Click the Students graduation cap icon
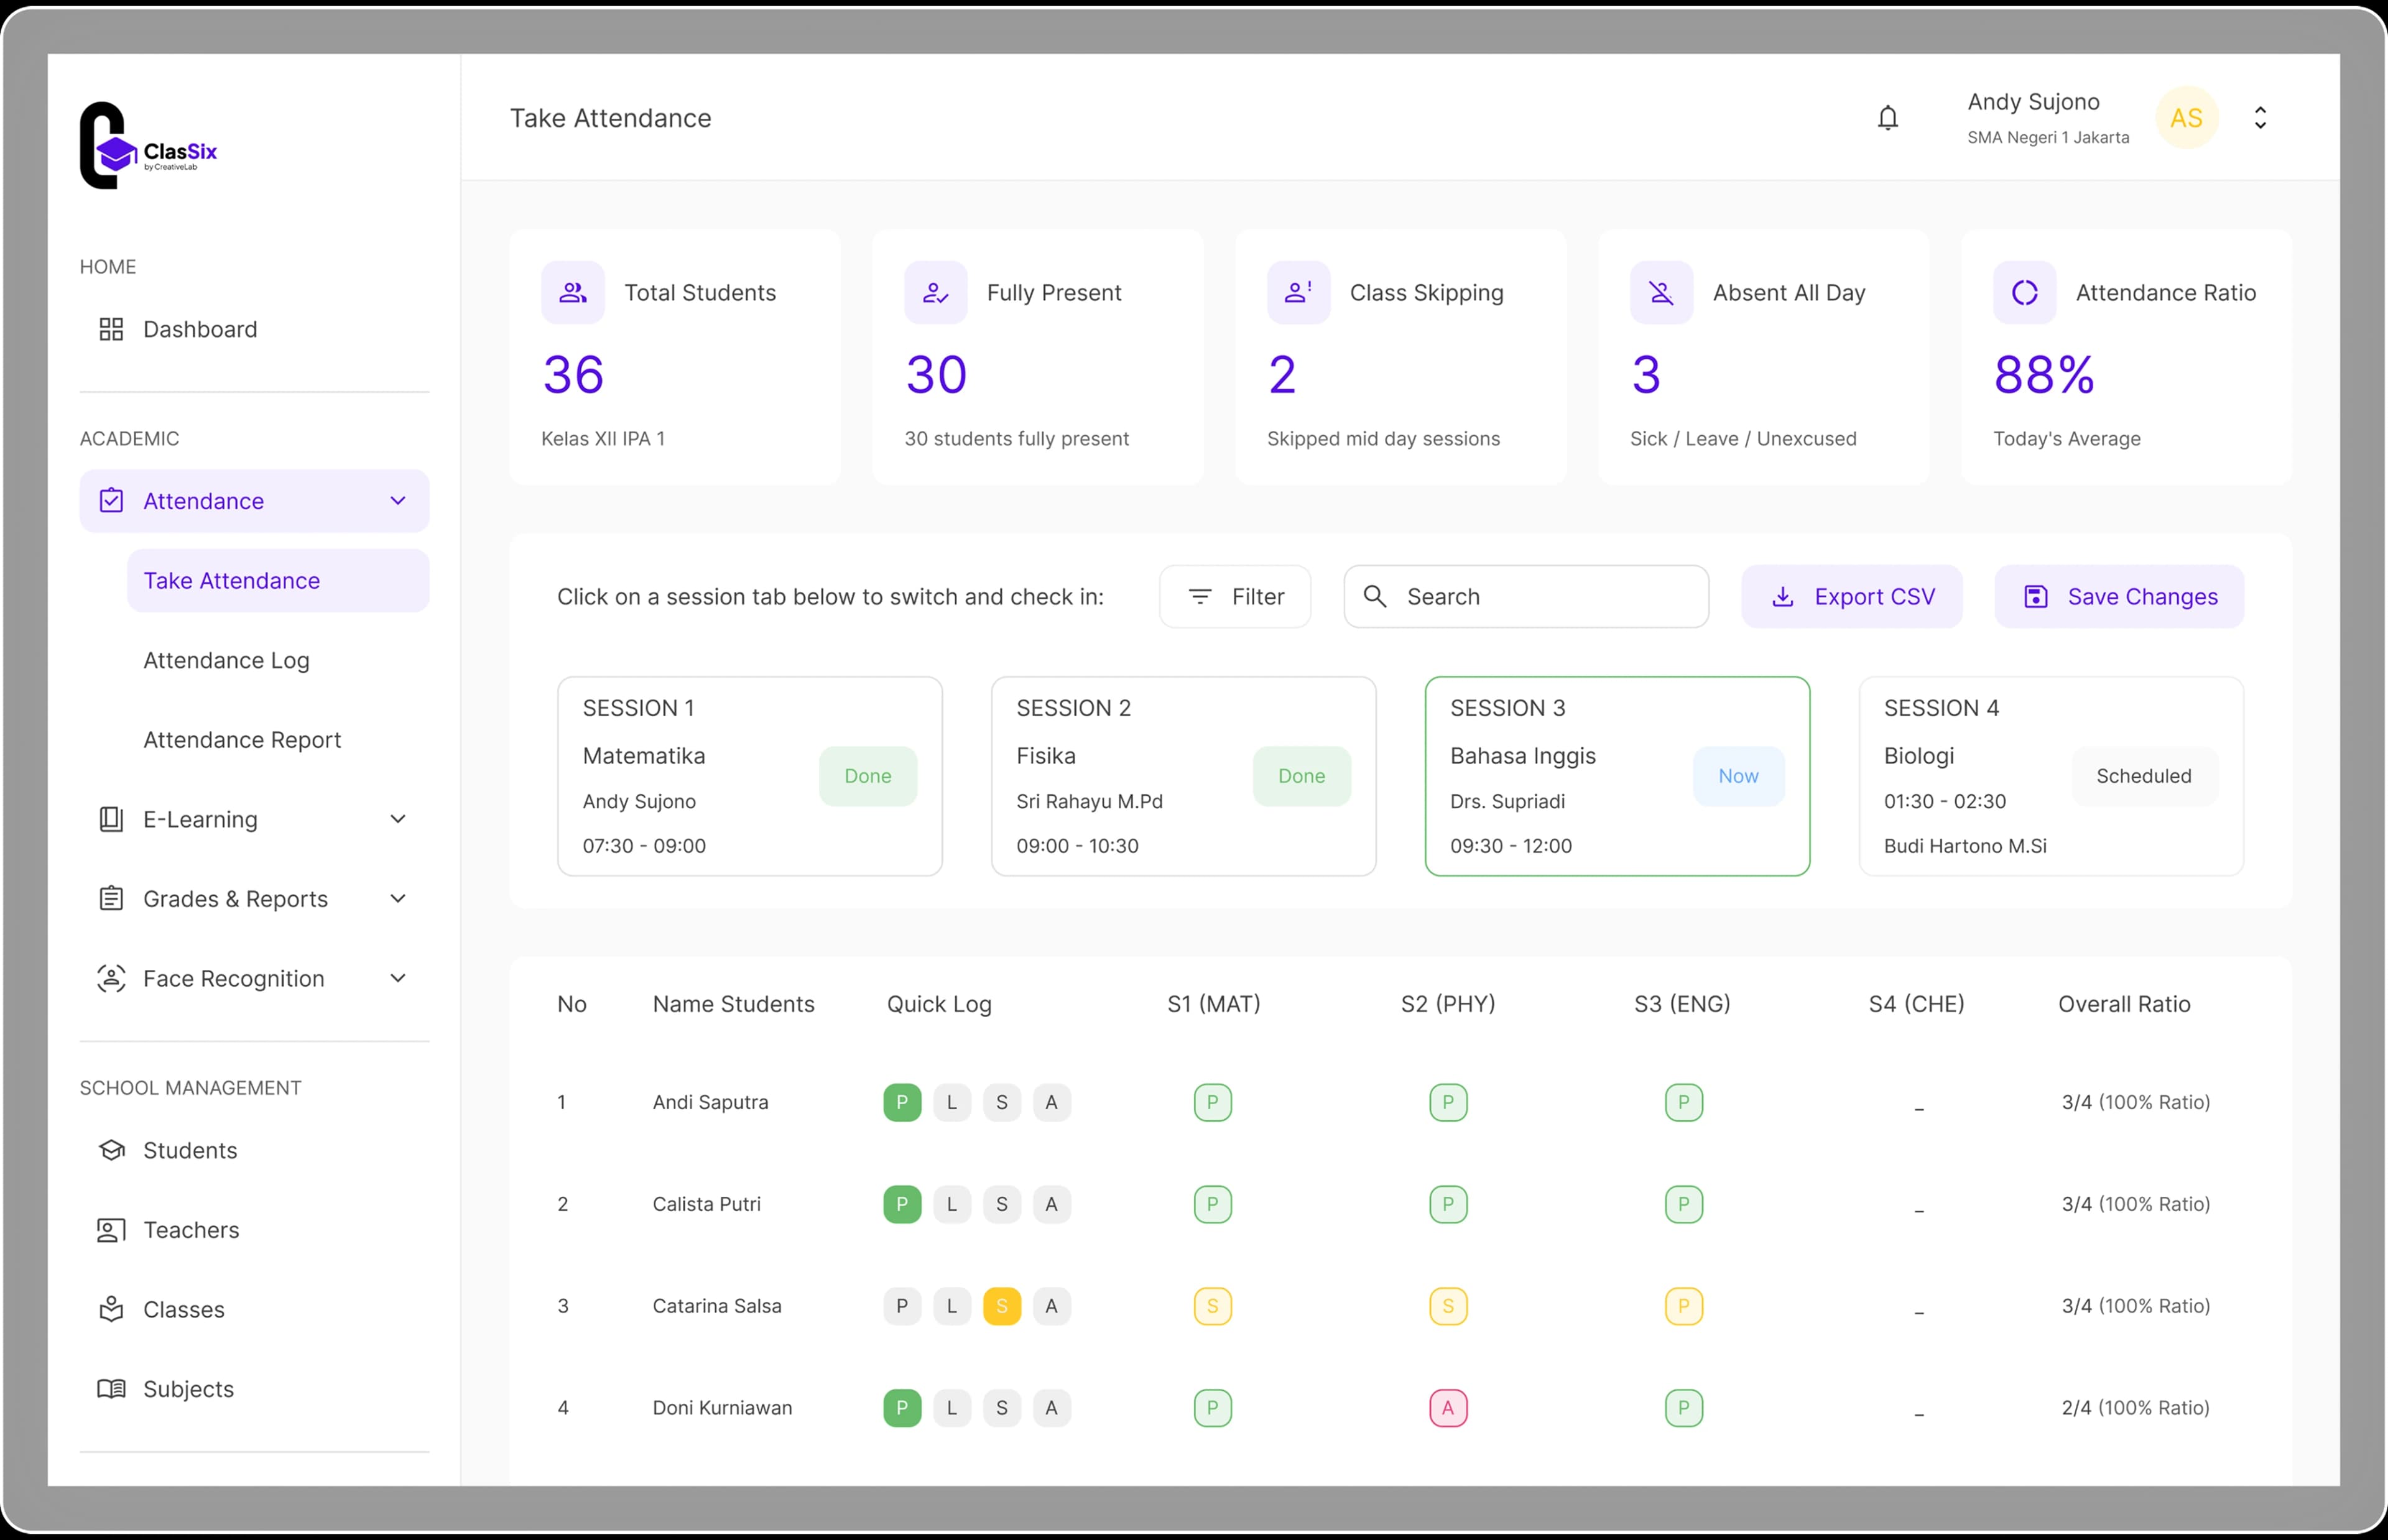Image resolution: width=2388 pixels, height=1540 pixels. point(111,1150)
